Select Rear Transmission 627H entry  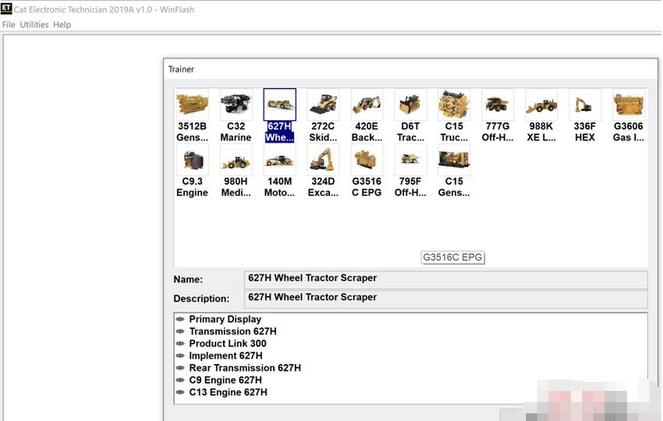pos(245,368)
